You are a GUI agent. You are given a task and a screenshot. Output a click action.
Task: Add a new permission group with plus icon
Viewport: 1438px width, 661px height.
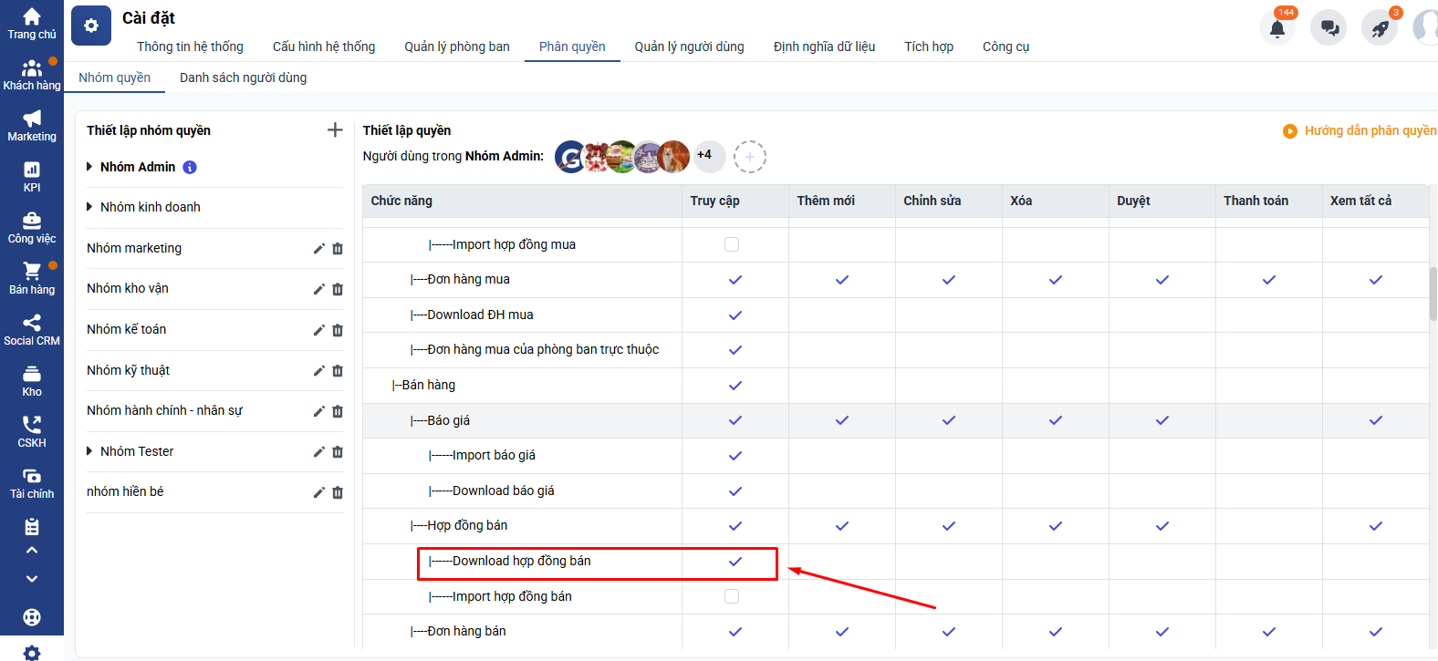(335, 130)
